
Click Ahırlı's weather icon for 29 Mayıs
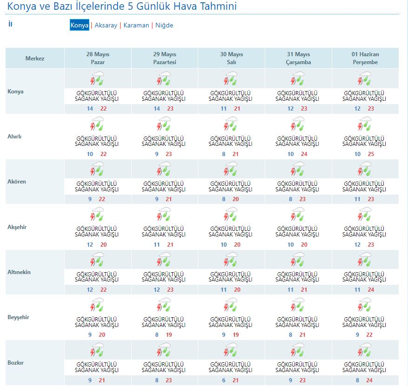(164, 124)
